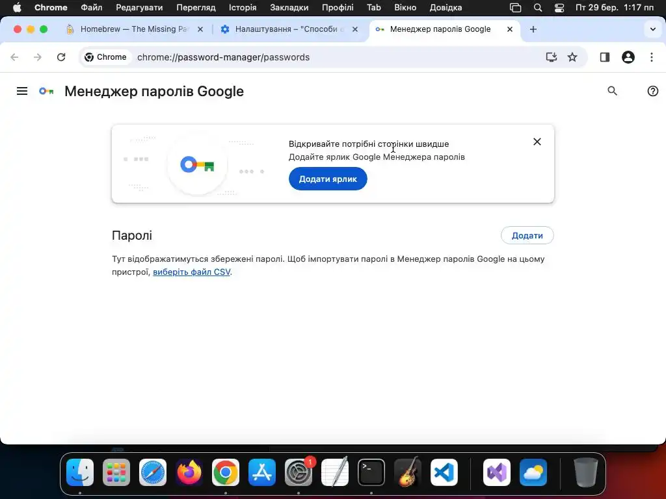666x499 pixels.
Task: Open Trash from the Dock
Action: tap(586, 472)
